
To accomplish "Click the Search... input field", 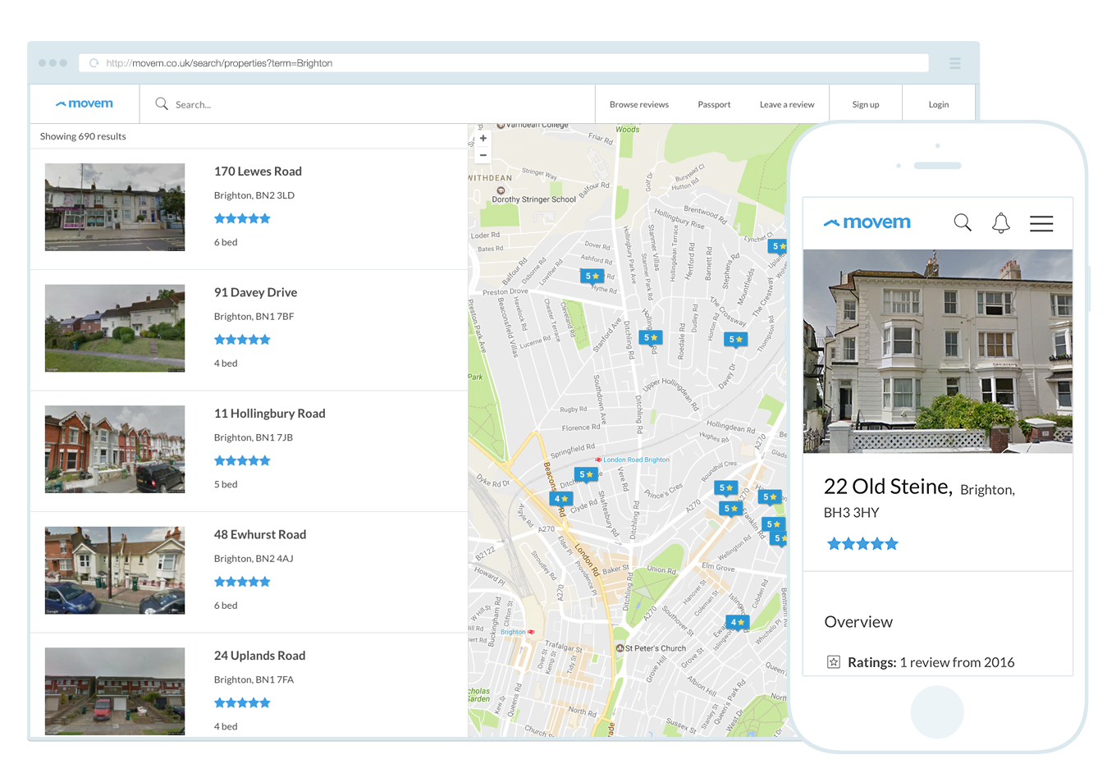I will tap(368, 104).
